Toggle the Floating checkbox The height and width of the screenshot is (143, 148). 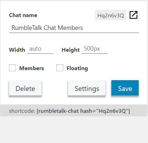(60, 68)
